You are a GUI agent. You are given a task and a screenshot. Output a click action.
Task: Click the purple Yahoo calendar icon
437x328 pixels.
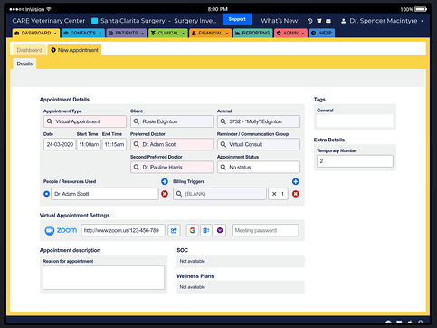pyautogui.click(x=220, y=230)
